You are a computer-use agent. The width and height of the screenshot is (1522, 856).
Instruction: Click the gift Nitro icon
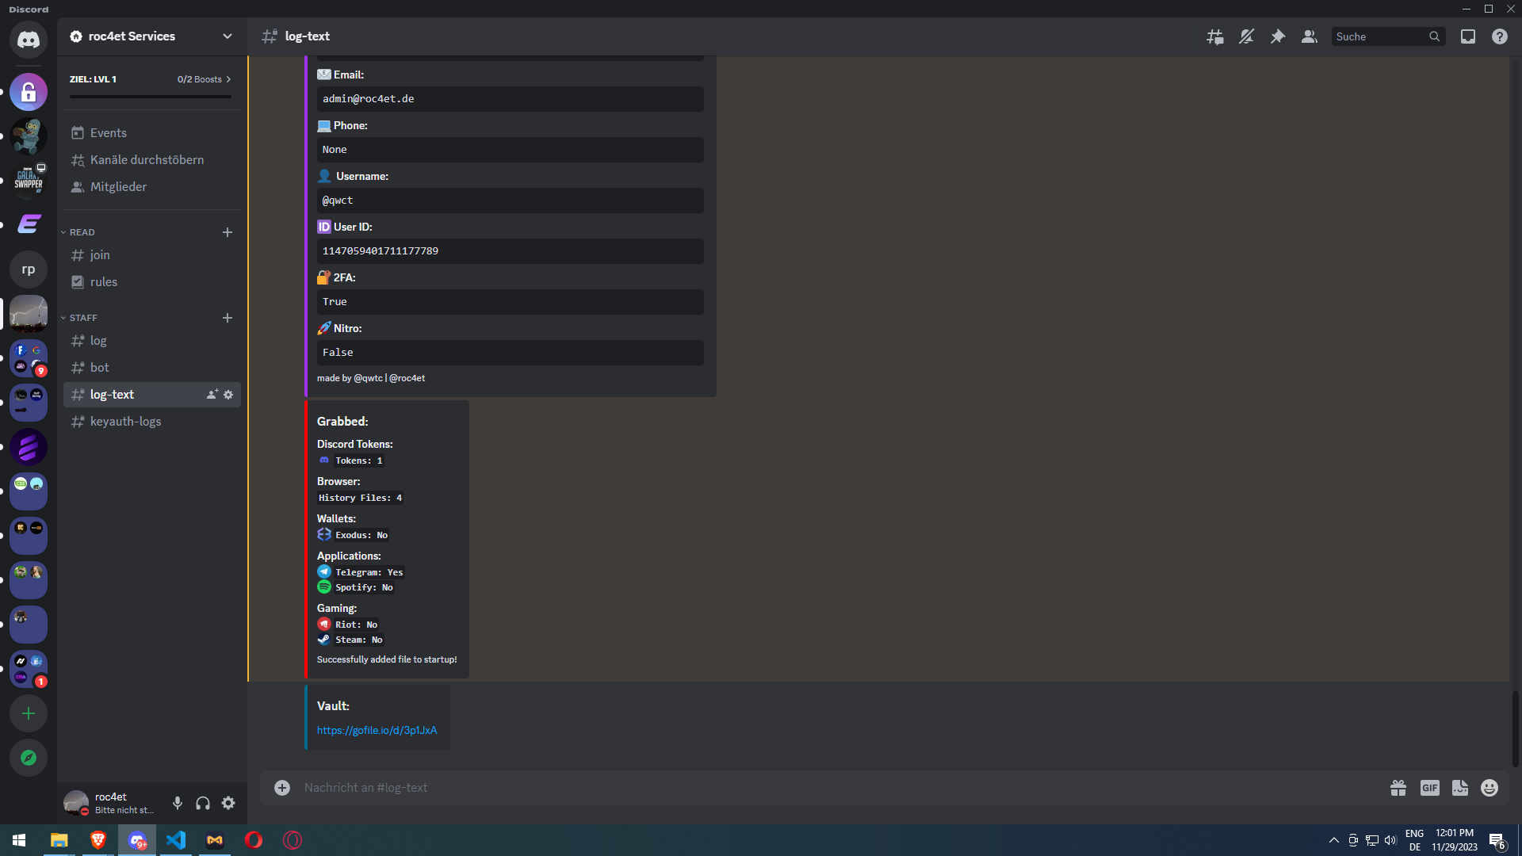tap(1398, 788)
